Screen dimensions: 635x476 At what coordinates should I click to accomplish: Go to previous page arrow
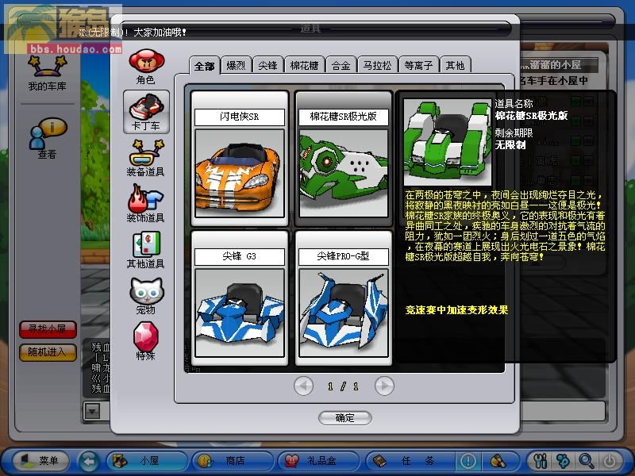coord(303,386)
